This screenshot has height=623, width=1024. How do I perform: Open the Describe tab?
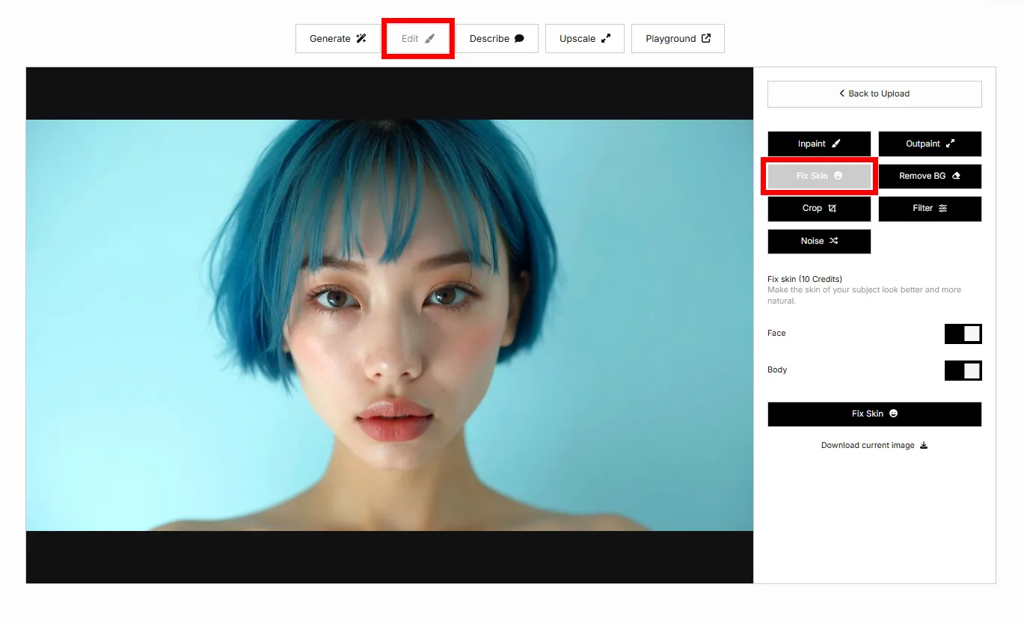coord(497,38)
